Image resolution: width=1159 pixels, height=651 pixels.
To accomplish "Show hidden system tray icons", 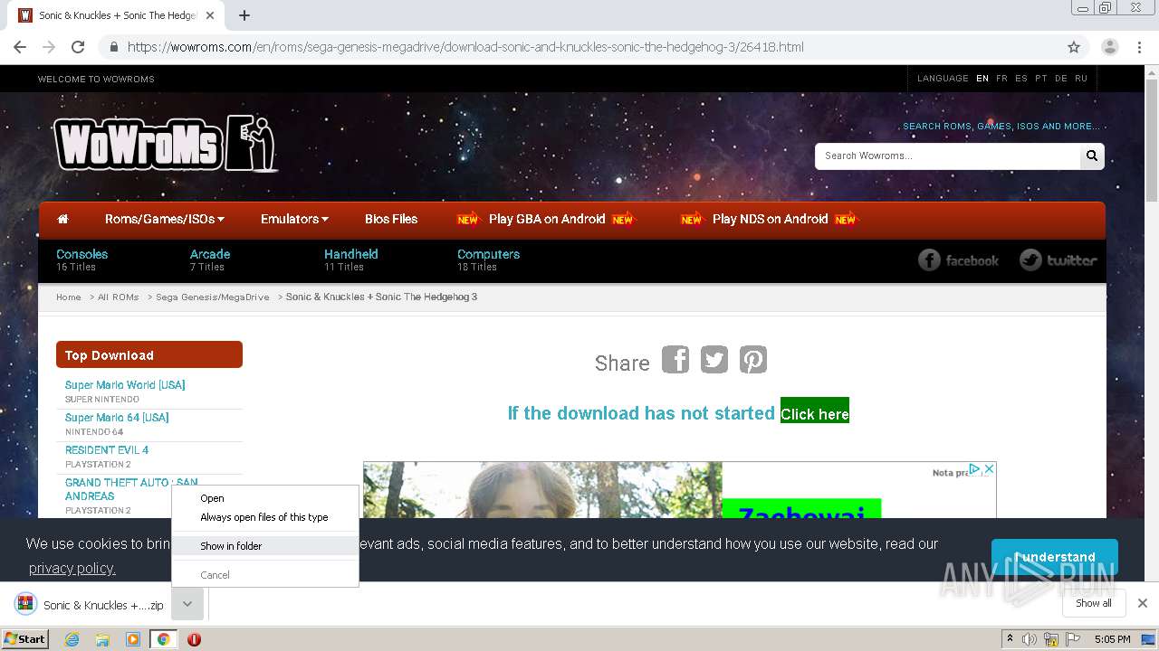I will click(x=1010, y=639).
